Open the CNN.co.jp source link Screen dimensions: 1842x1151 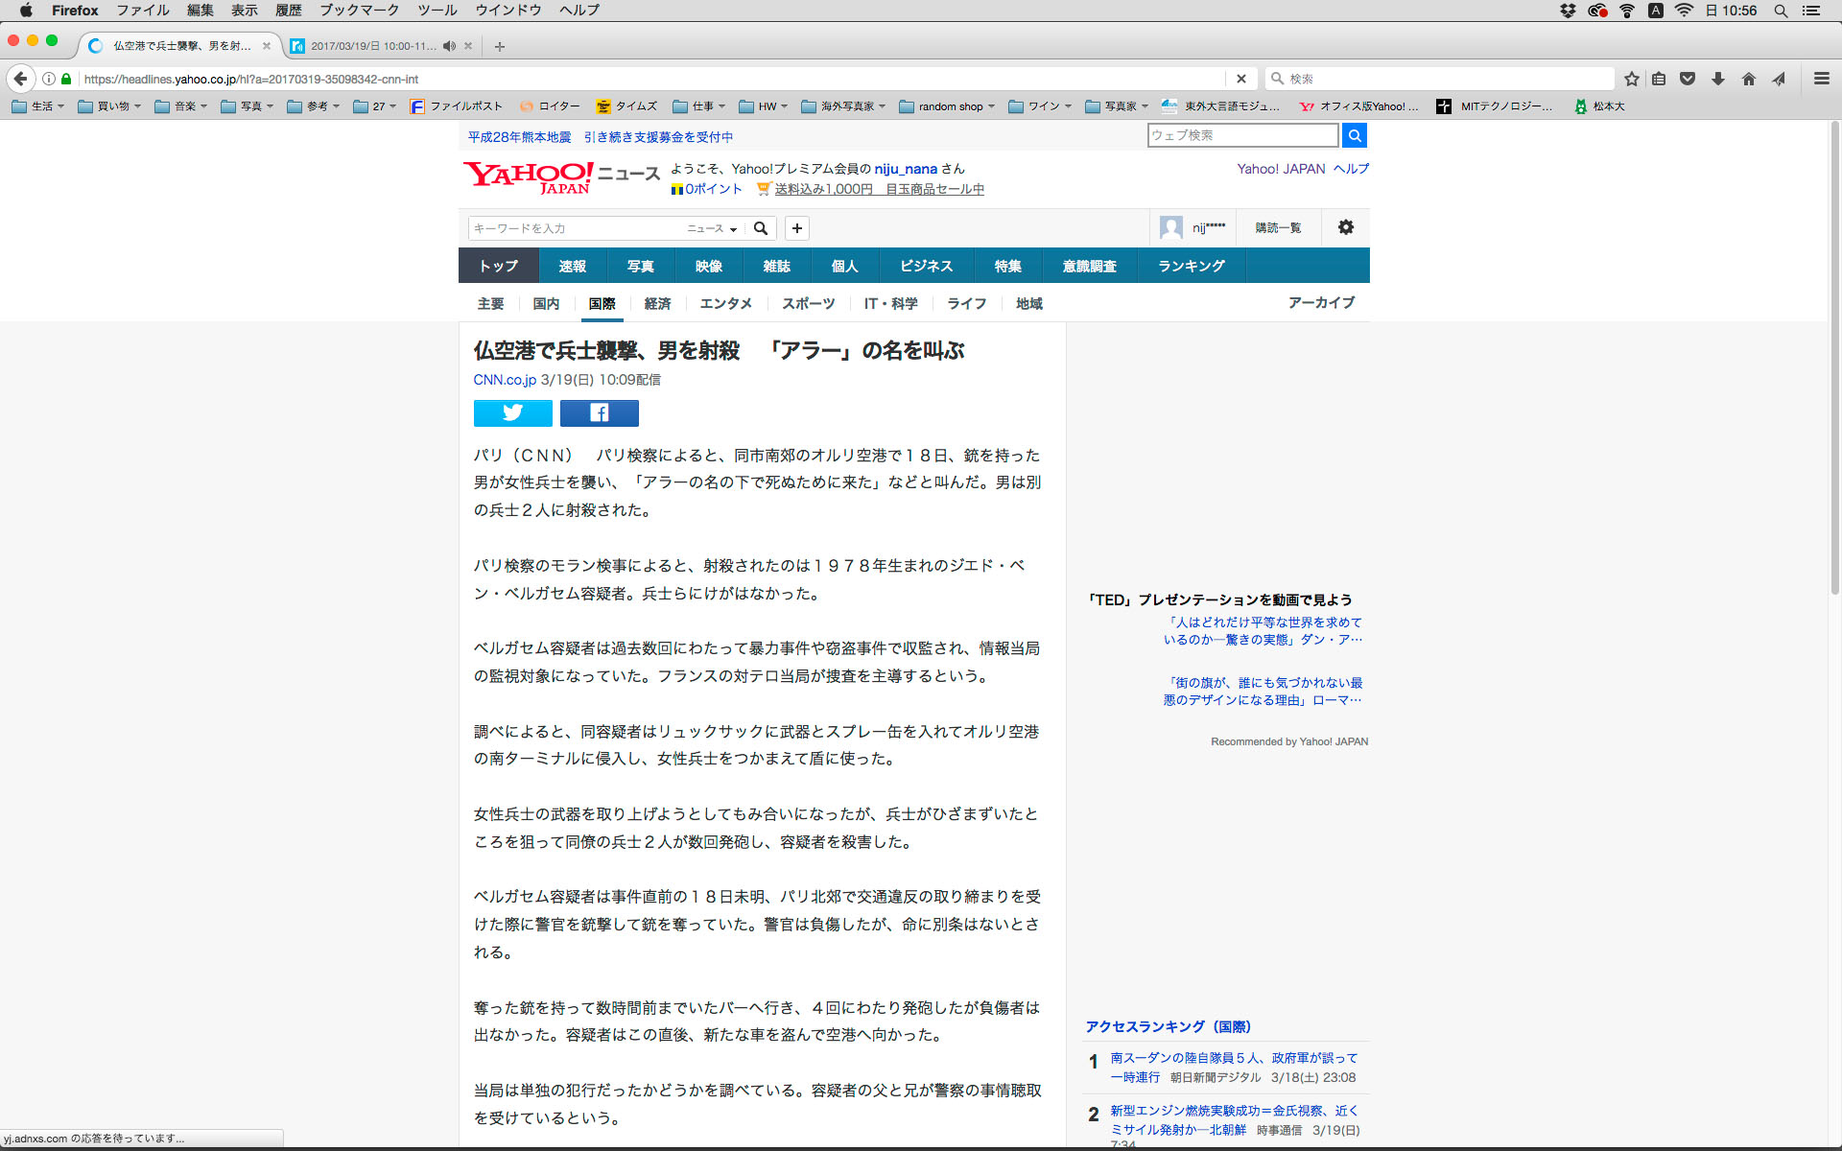pos(505,380)
